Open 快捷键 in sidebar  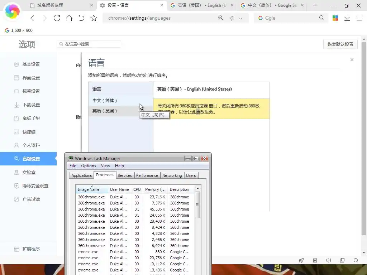pos(28,132)
